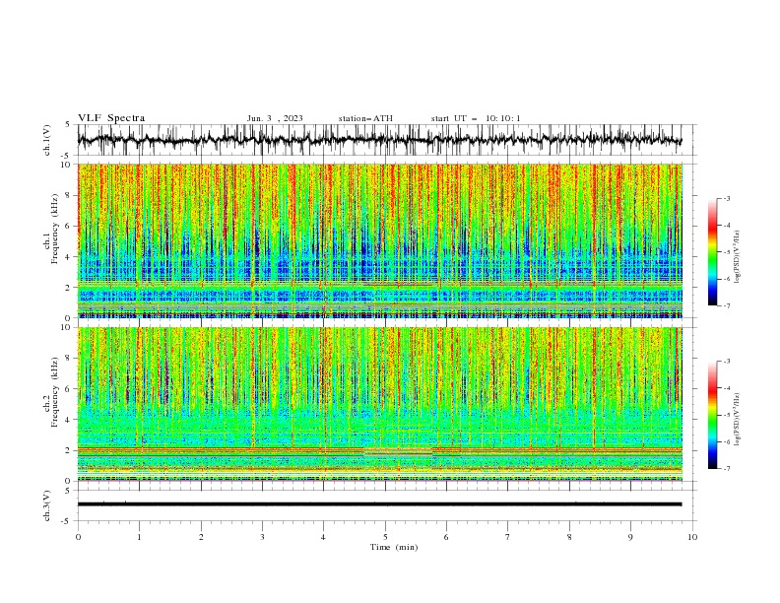The width and height of the screenshot is (780, 603).
Task: Click the "Time (min)" axis title
Action: [x=394, y=547]
